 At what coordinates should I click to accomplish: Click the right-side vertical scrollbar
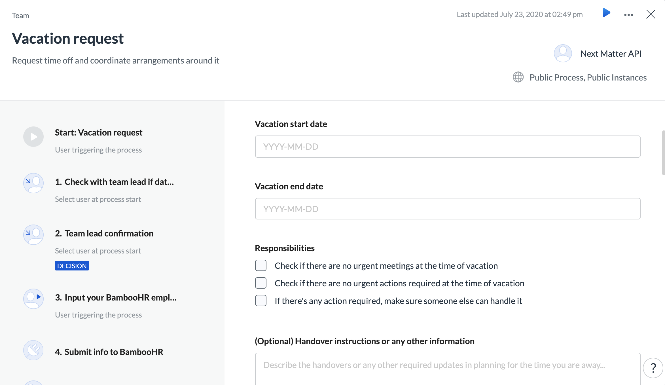click(x=663, y=153)
